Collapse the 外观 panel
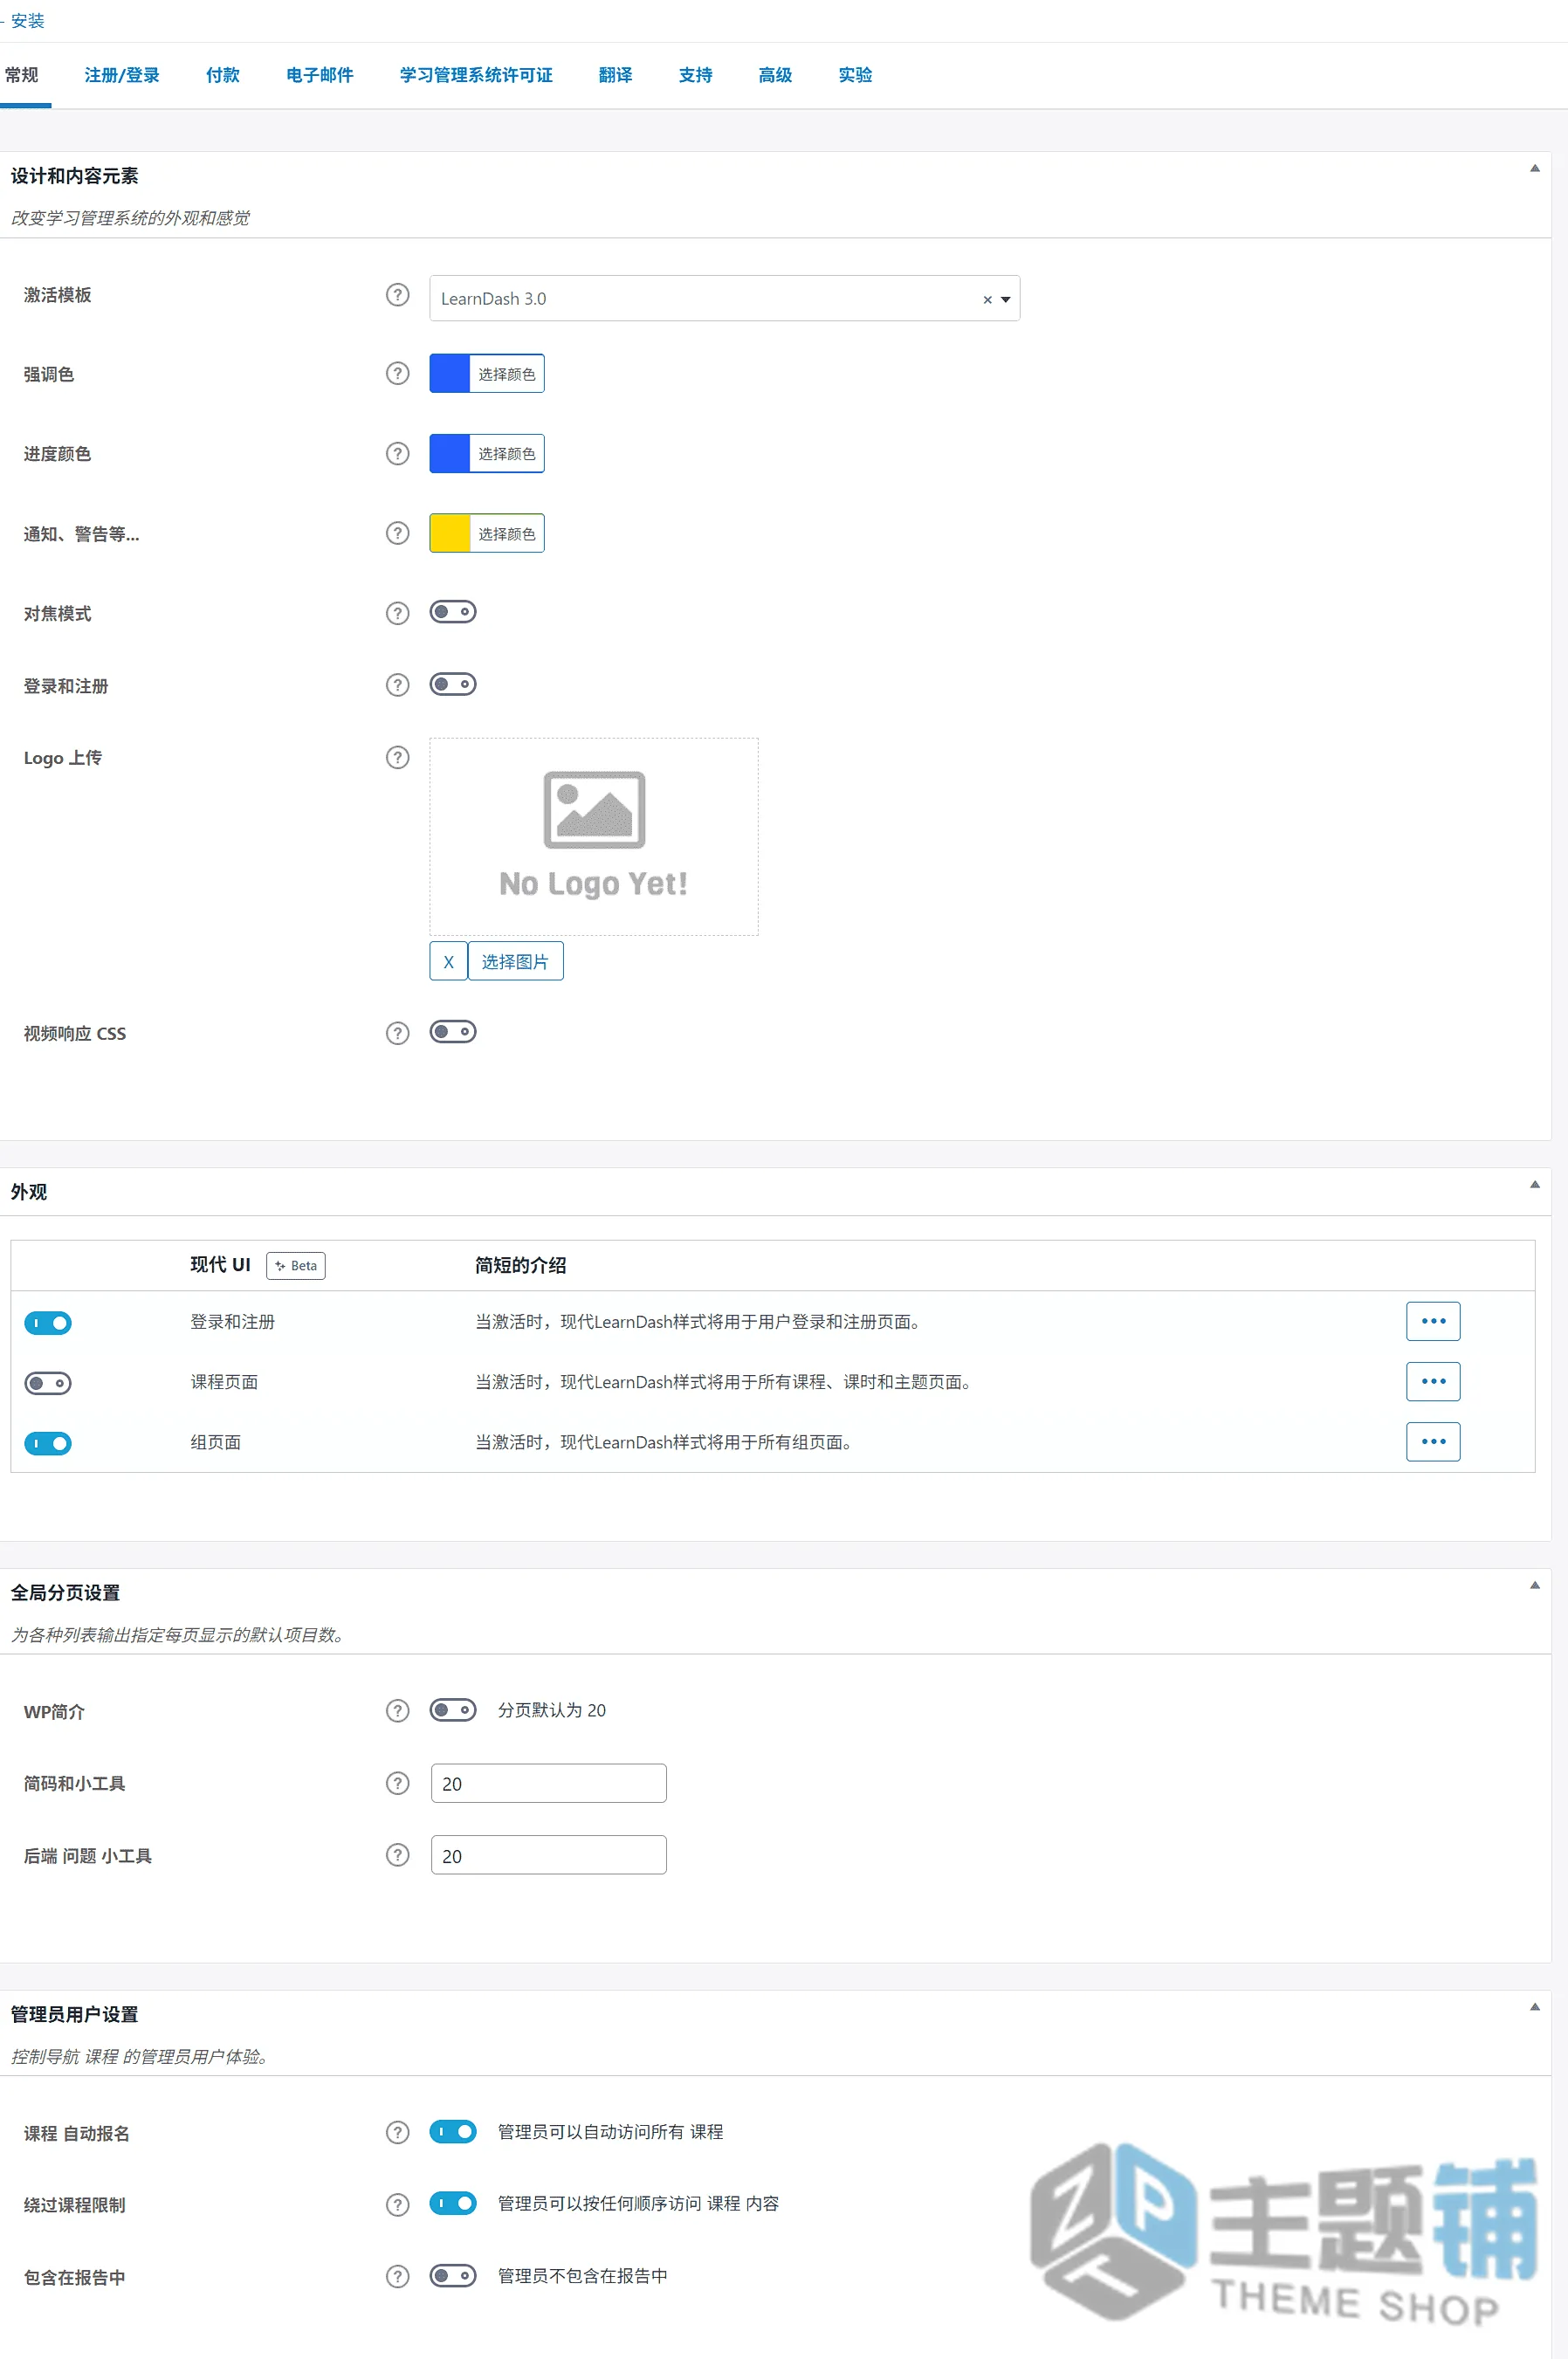The width and height of the screenshot is (1568, 2359). tap(1534, 1184)
